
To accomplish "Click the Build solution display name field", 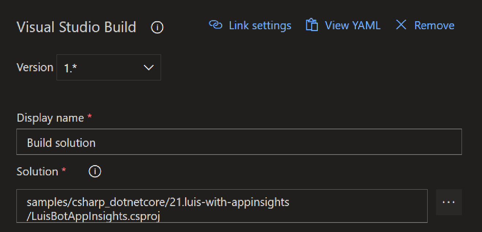I will pyautogui.click(x=240, y=142).
